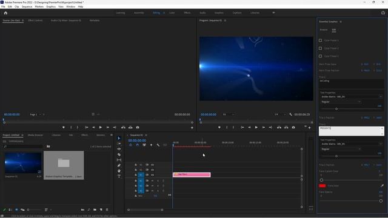Open the Home screen icon

point(5,13)
